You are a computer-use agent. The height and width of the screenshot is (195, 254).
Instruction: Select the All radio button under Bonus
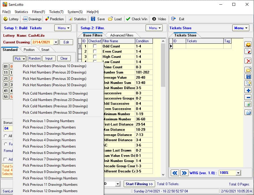[x=5, y=136]
